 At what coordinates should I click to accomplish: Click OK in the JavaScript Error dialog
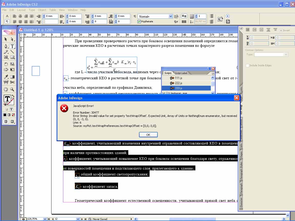(148, 135)
